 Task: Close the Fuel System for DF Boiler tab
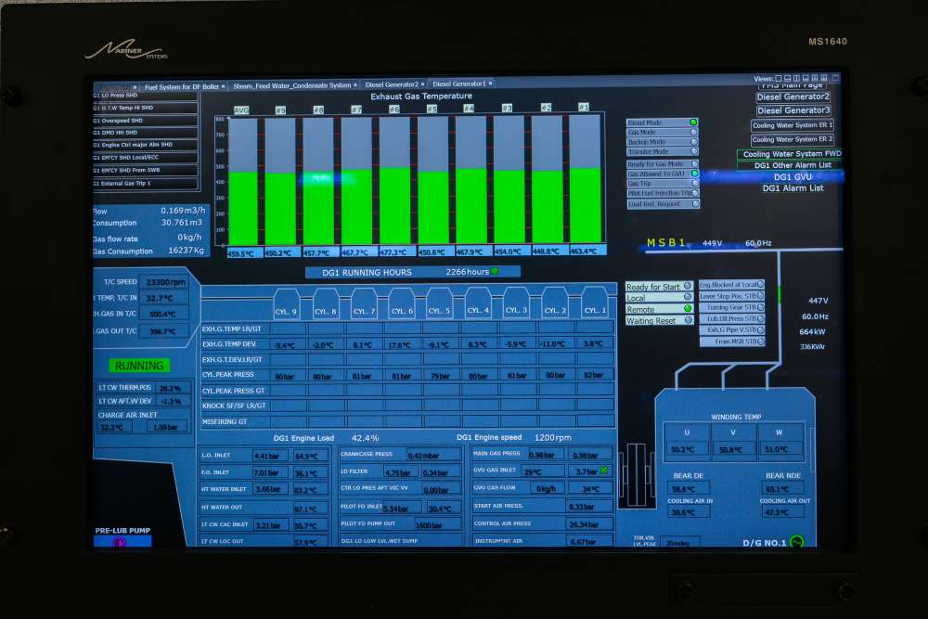tap(223, 87)
